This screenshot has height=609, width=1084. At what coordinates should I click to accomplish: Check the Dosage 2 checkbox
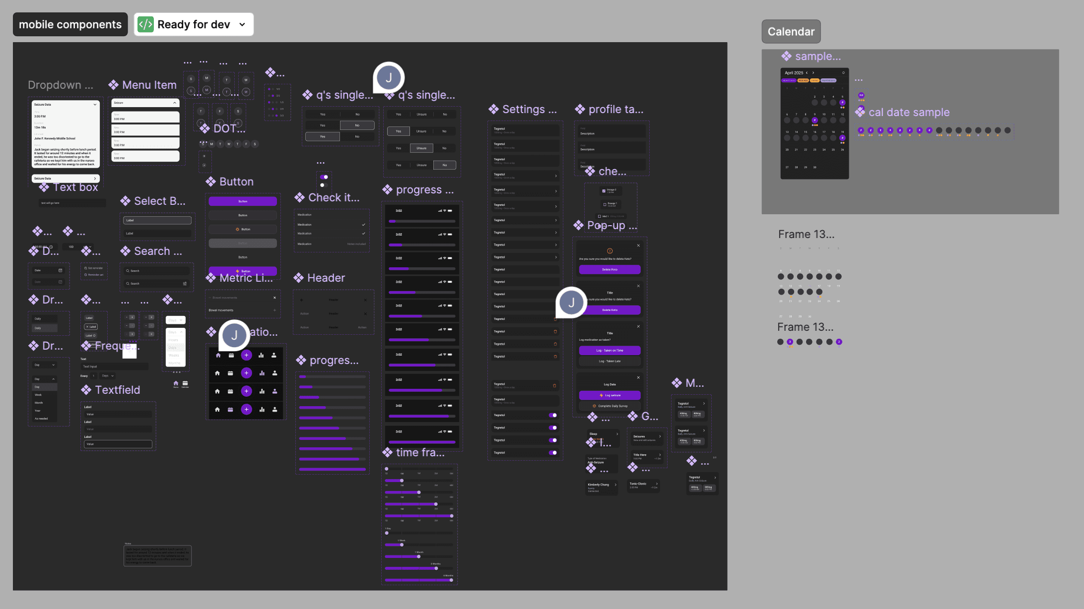click(x=604, y=190)
